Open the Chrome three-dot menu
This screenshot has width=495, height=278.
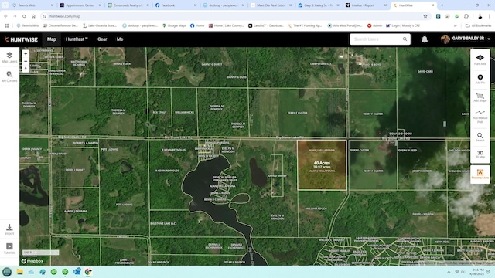[x=490, y=16]
